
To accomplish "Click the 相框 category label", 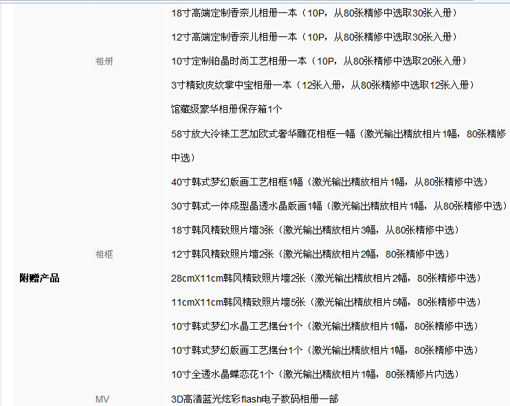I will click(x=104, y=254).
